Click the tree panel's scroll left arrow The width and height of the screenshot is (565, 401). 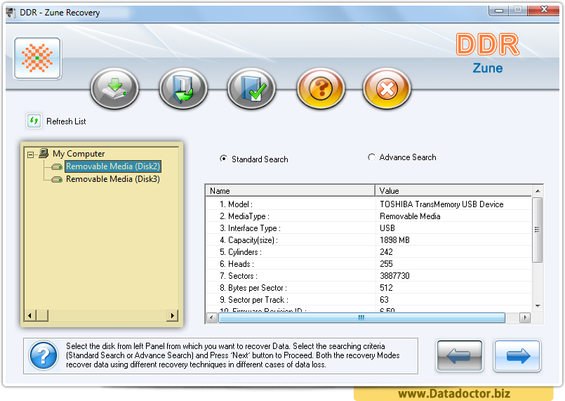[x=30, y=315]
